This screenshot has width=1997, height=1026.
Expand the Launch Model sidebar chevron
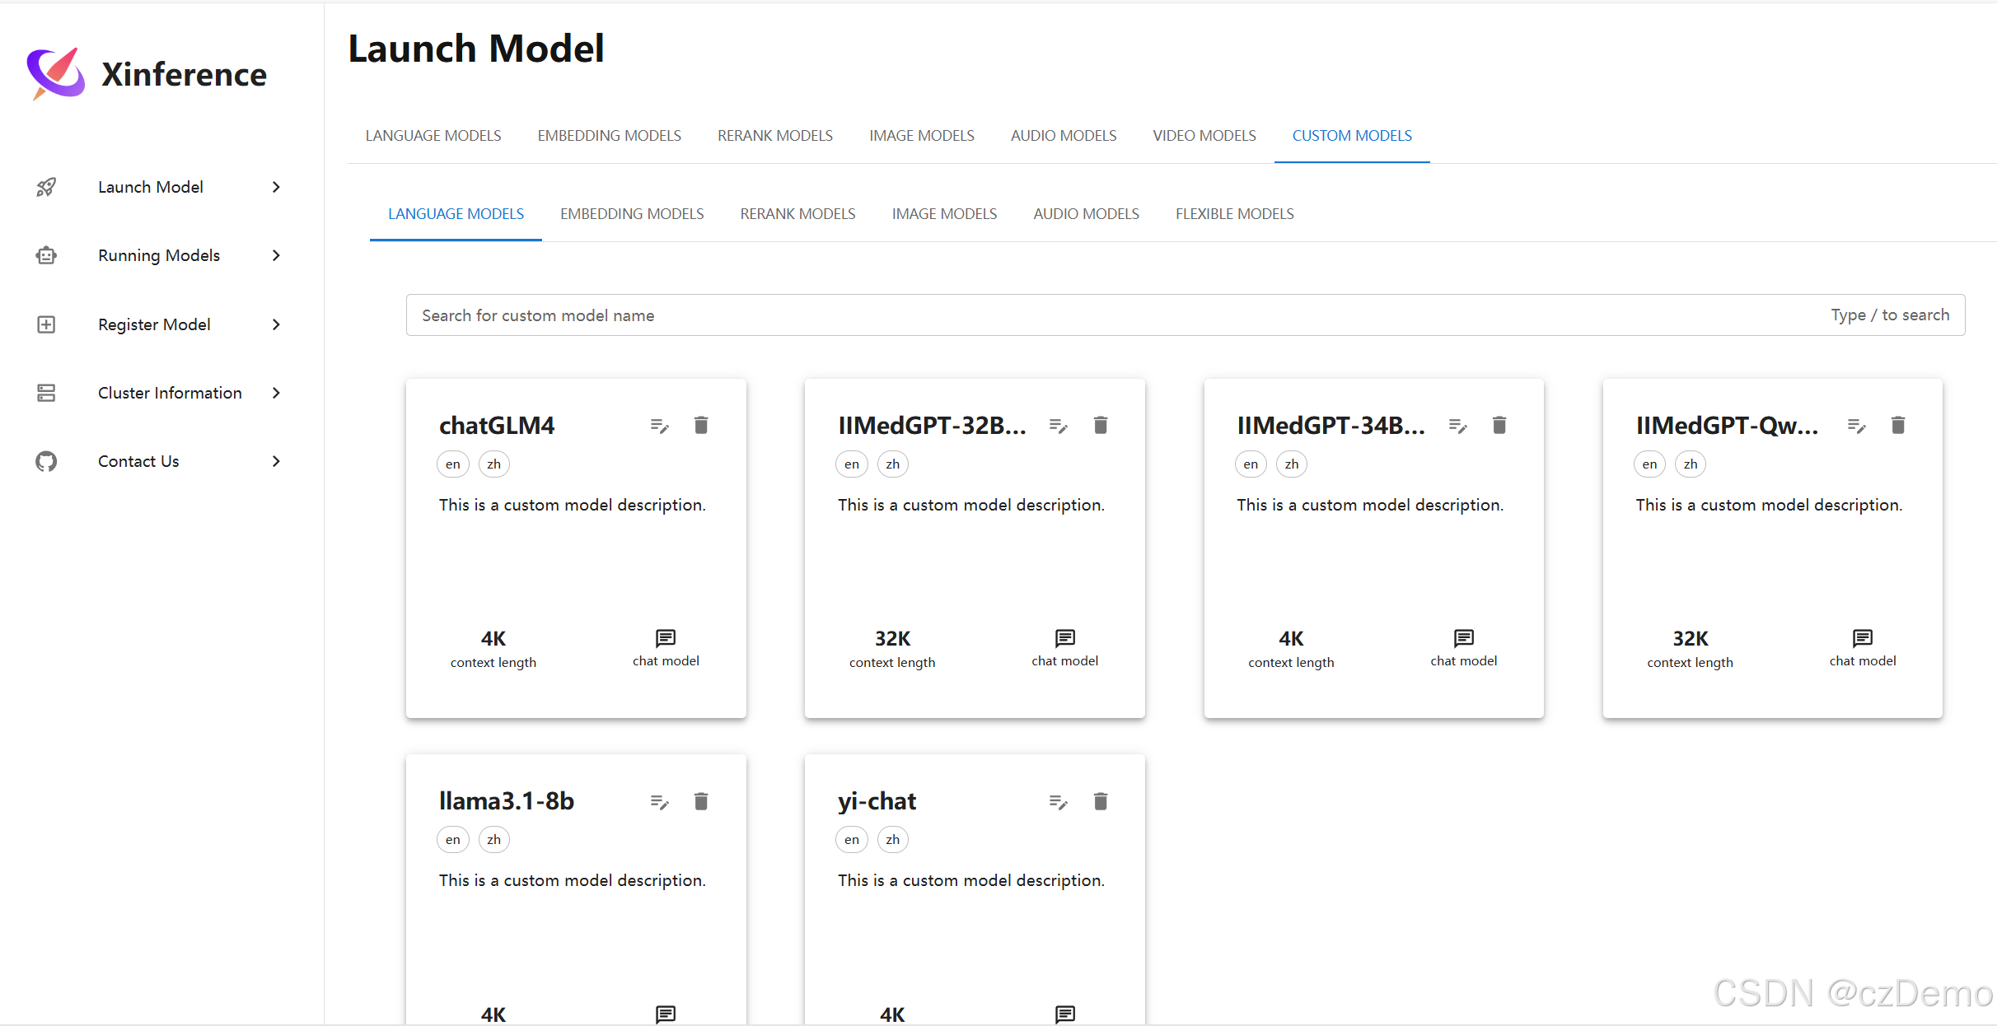point(276,187)
